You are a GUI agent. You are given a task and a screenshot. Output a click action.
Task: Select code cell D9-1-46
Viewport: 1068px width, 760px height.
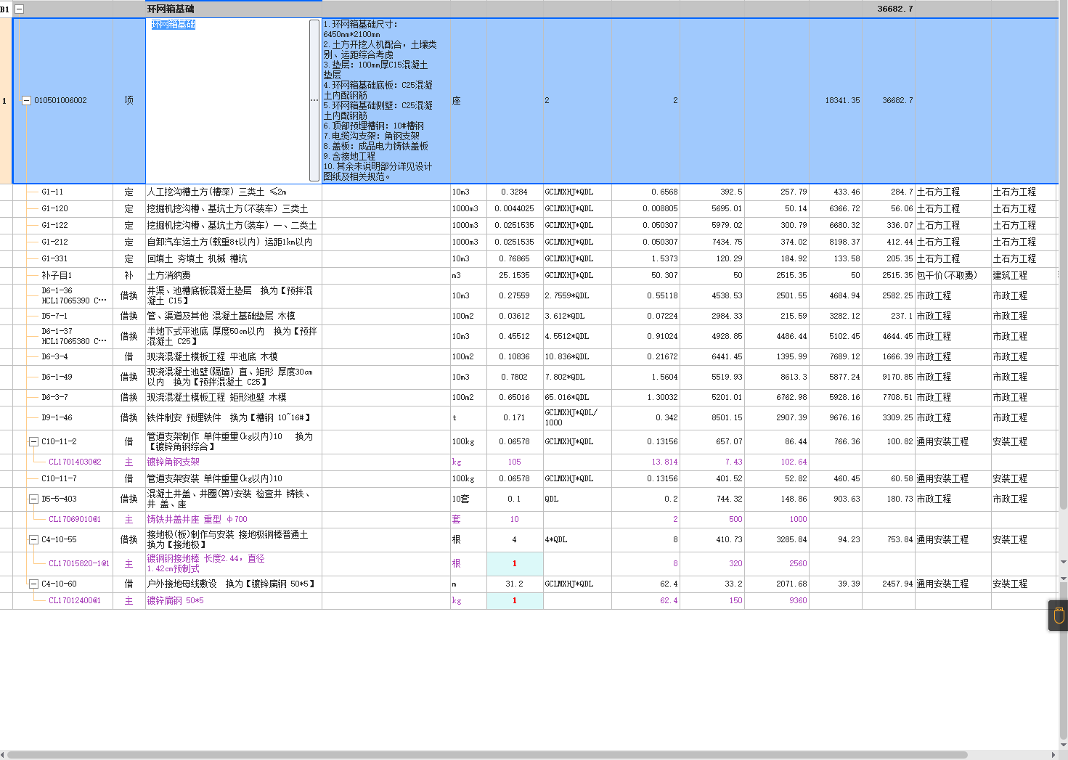coord(57,417)
